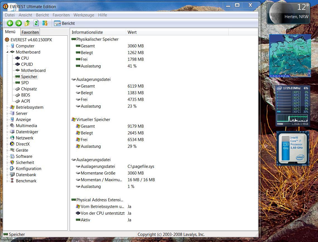Click the Anzeige monitor icon

12,120
